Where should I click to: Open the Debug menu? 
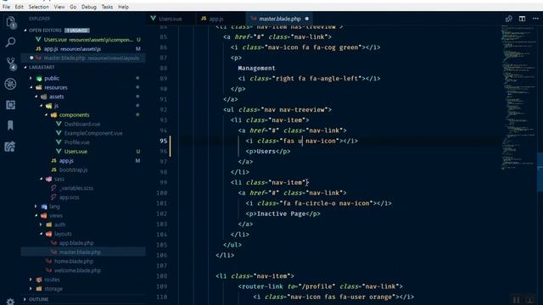click(89, 7)
